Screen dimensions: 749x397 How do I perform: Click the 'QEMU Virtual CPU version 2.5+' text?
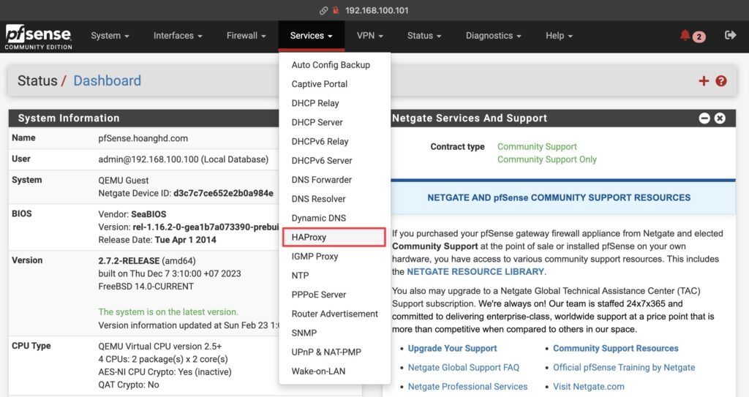(x=159, y=347)
